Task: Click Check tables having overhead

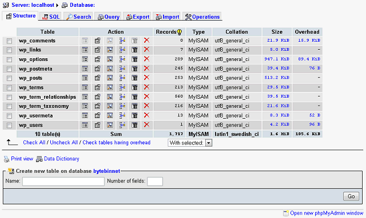Action: [x=117, y=143]
